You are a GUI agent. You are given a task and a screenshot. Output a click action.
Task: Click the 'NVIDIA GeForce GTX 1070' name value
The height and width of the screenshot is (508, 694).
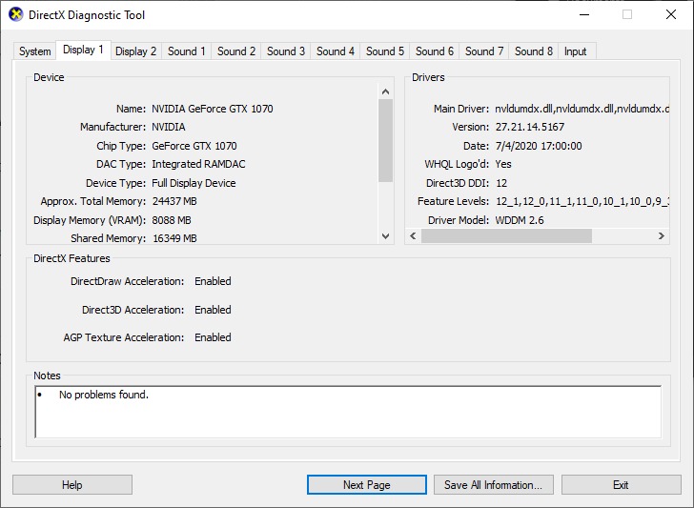click(x=213, y=109)
